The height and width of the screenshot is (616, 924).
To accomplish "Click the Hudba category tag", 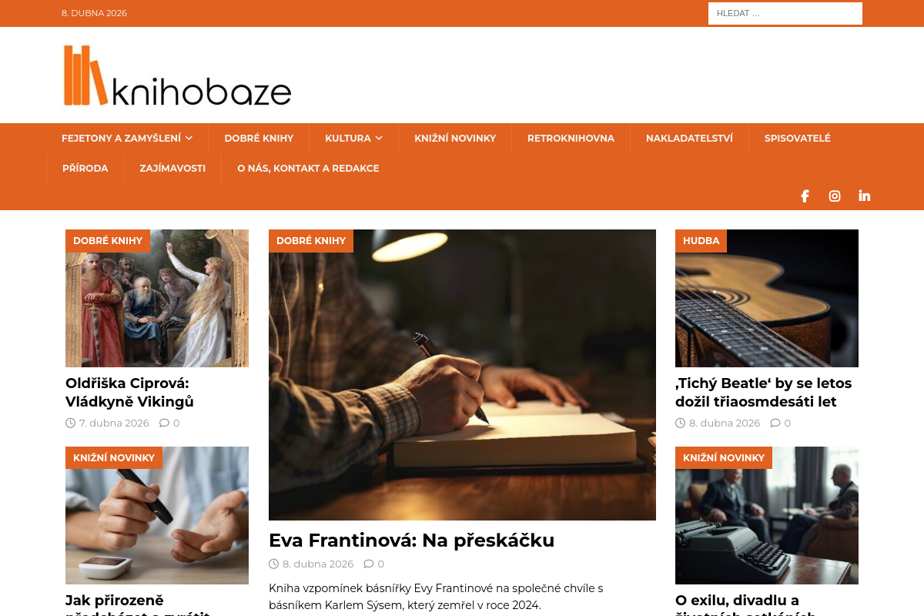I will click(x=701, y=241).
